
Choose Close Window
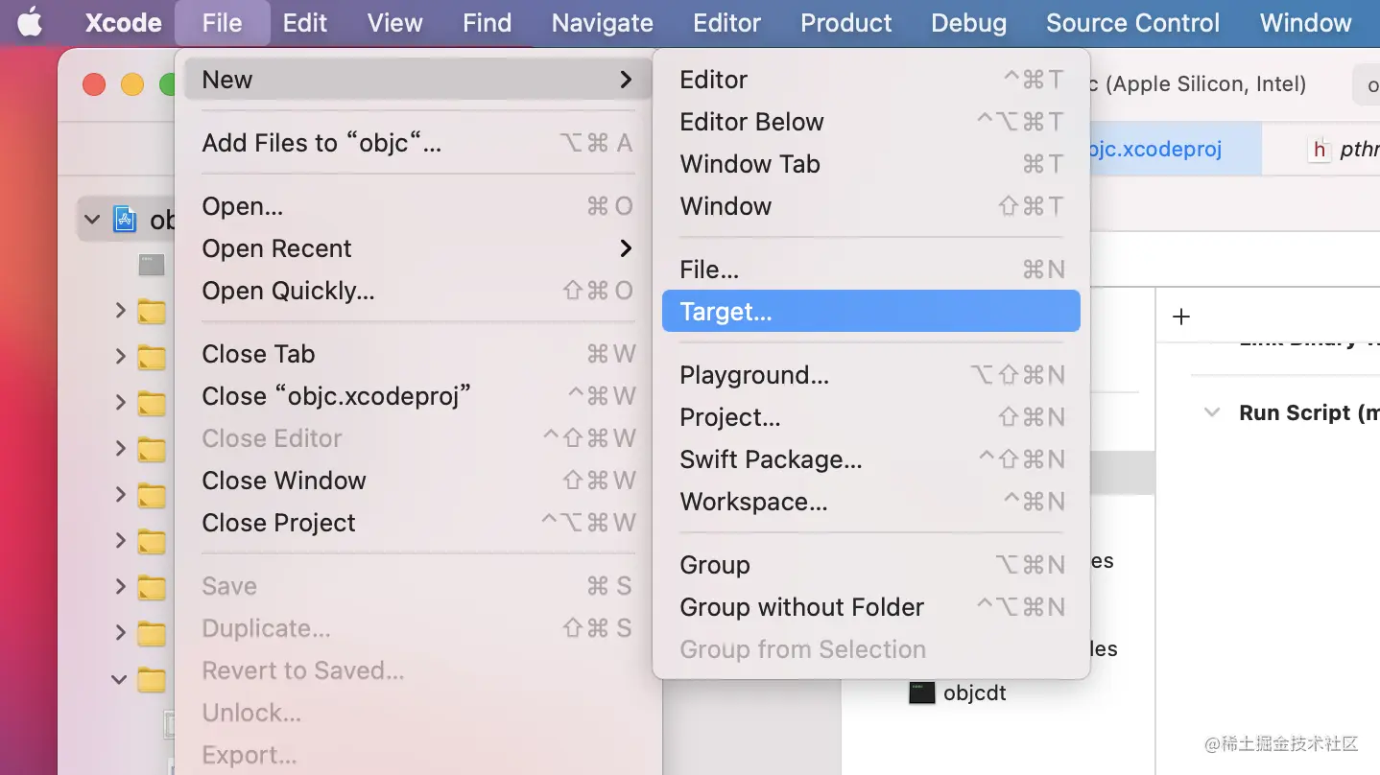[418, 481]
